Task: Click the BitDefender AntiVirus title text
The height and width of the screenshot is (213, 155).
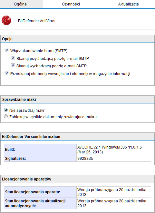Action: point(37,21)
